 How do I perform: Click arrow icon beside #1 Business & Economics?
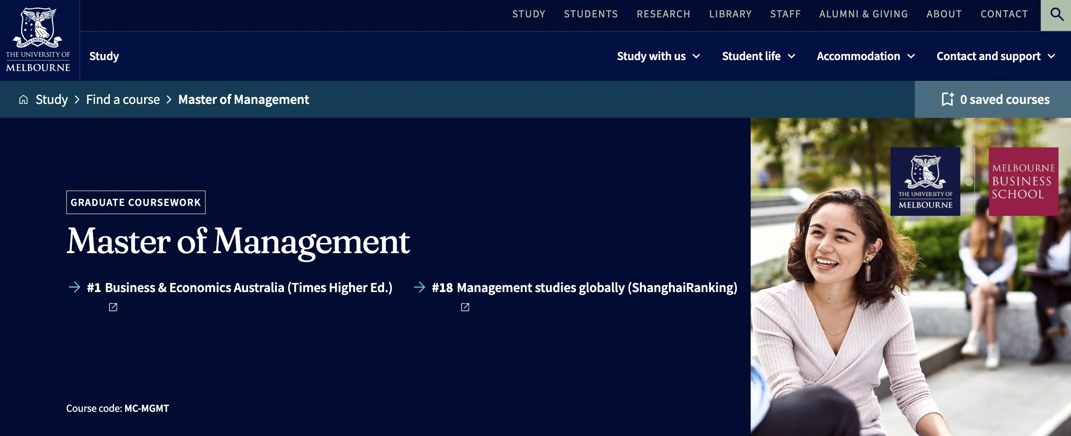click(x=75, y=288)
